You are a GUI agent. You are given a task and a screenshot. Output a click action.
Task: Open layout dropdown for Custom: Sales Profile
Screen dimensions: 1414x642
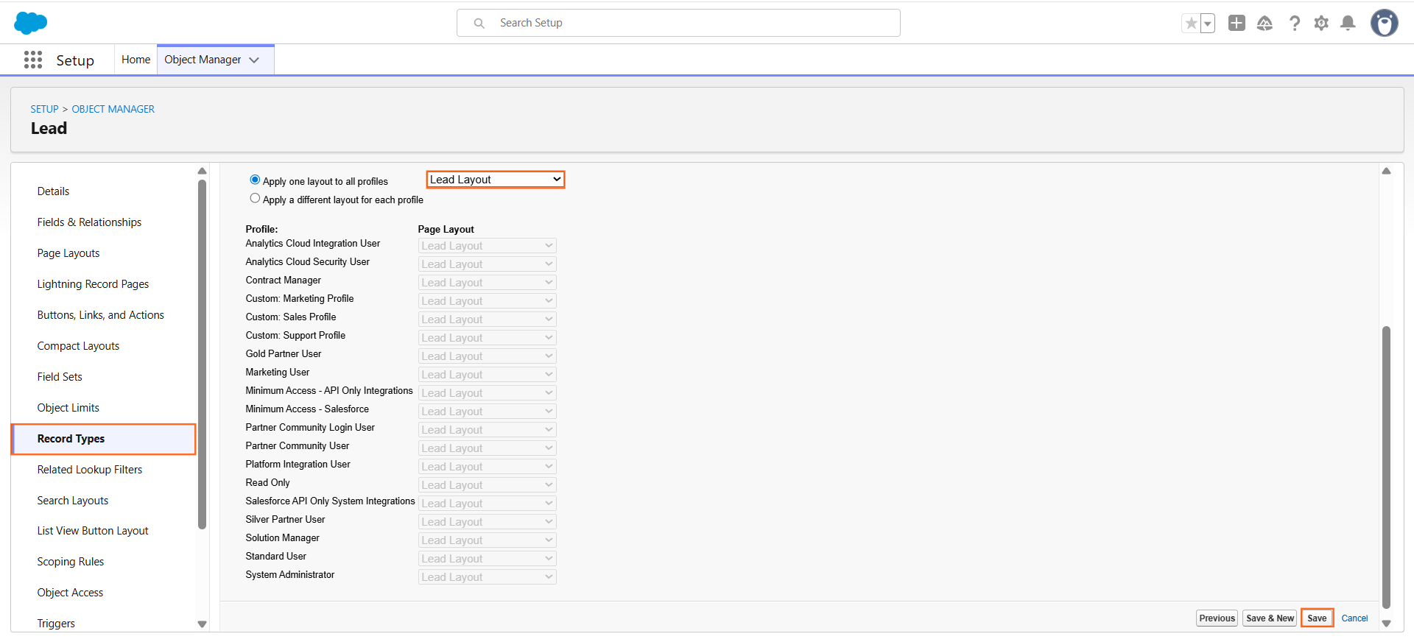487,320
